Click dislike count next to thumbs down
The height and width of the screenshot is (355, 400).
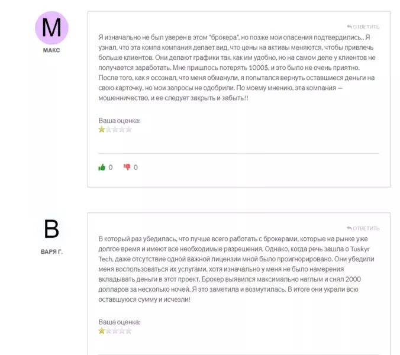(x=136, y=167)
